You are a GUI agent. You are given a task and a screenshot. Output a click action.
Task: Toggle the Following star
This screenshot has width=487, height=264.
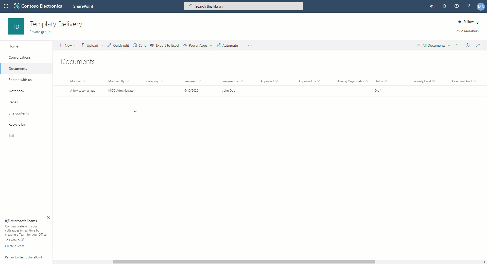tap(468, 22)
